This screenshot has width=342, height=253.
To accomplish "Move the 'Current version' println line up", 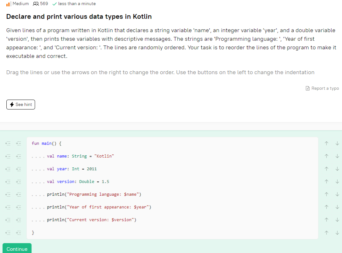I will [326, 220].
